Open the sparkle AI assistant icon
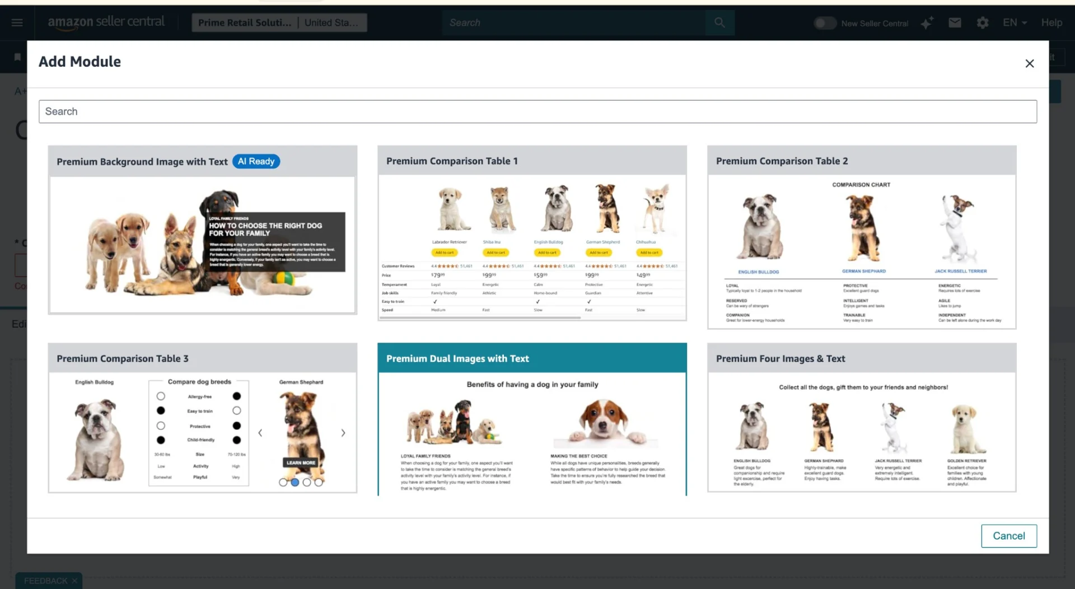 [x=927, y=23]
